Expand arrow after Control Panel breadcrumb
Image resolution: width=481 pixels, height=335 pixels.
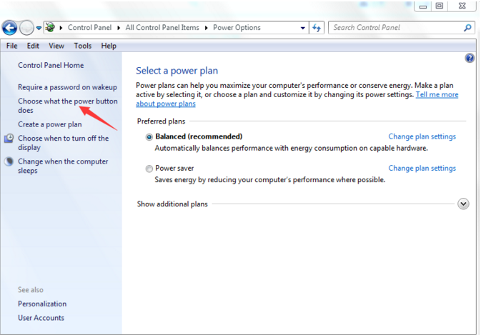click(x=119, y=28)
